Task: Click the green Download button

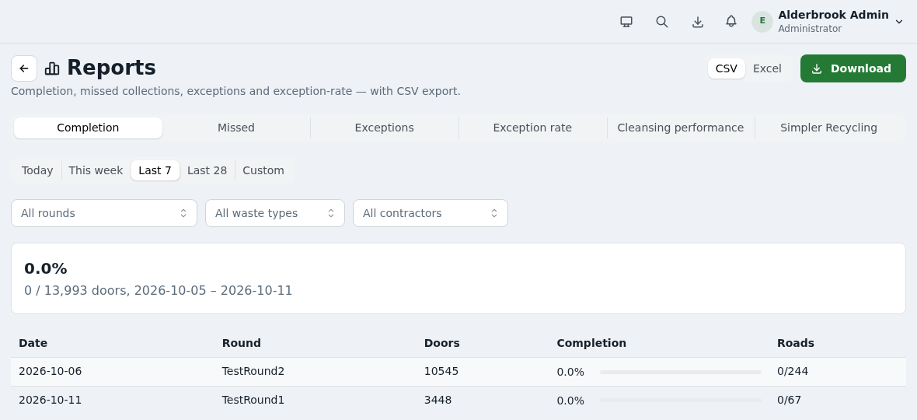Action: pos(852,68)
